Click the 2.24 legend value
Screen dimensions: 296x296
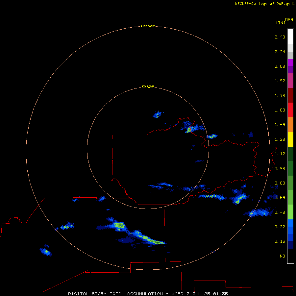point(280,52)
